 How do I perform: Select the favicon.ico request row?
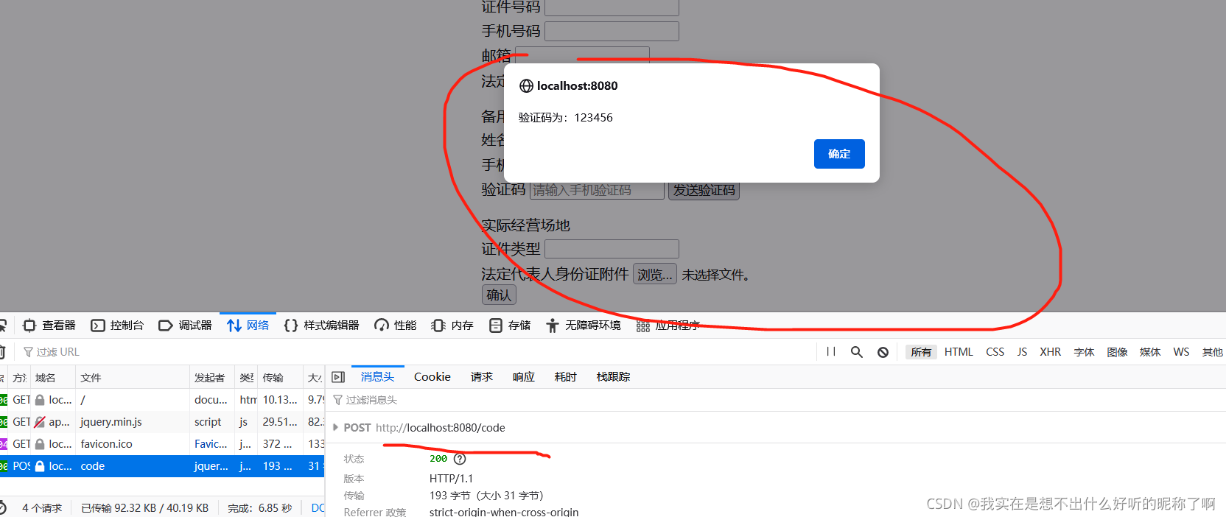point(162,444)
